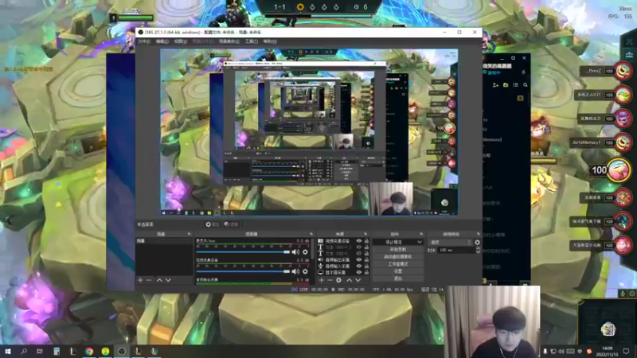Screen dimensions: 637x358
Task: Pop out the Sources dock icon
Action: point(365,234)
